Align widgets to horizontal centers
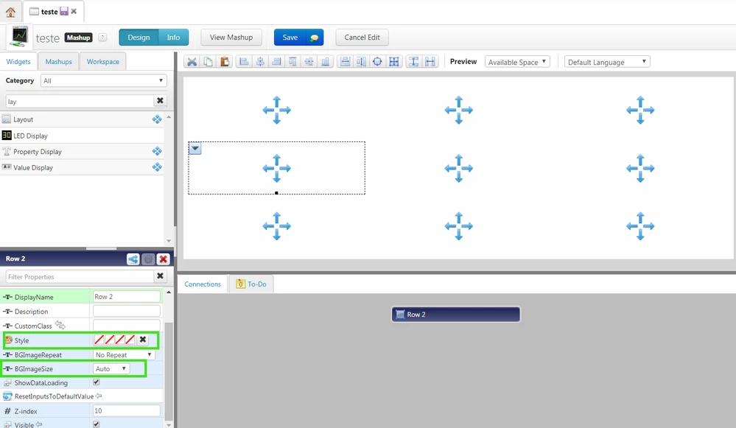Viewport: 736px width, 428px height. pyautogui.click(x=260, y=61)
